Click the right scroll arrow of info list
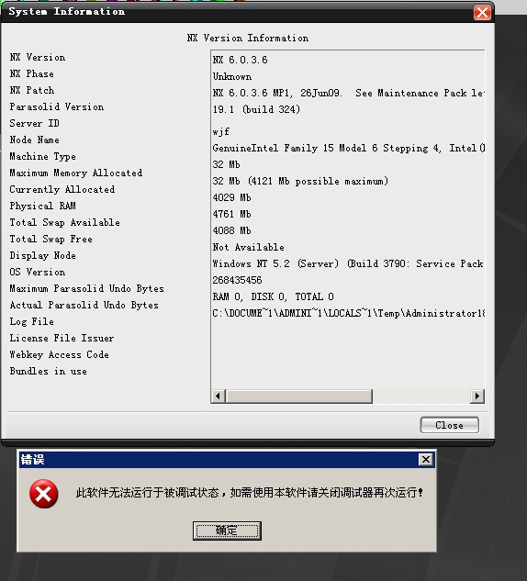Viewport: 527px width, 581px height. [477, 397]
